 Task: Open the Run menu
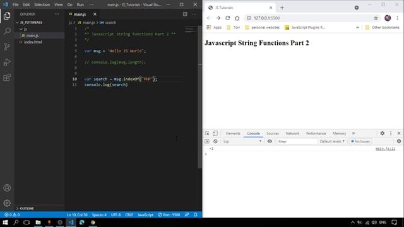point(80,4)
